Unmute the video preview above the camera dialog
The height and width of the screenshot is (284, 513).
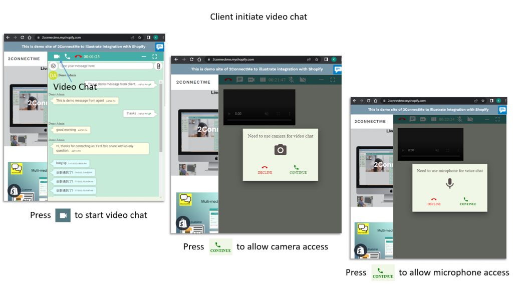pyautogui.click(x=267, y=114)
